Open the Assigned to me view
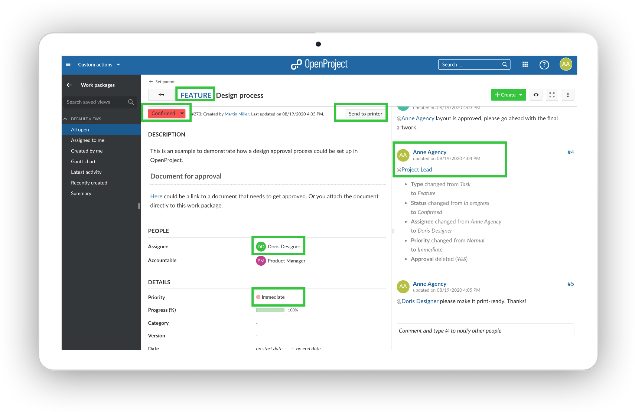 (x=88, y=140)
